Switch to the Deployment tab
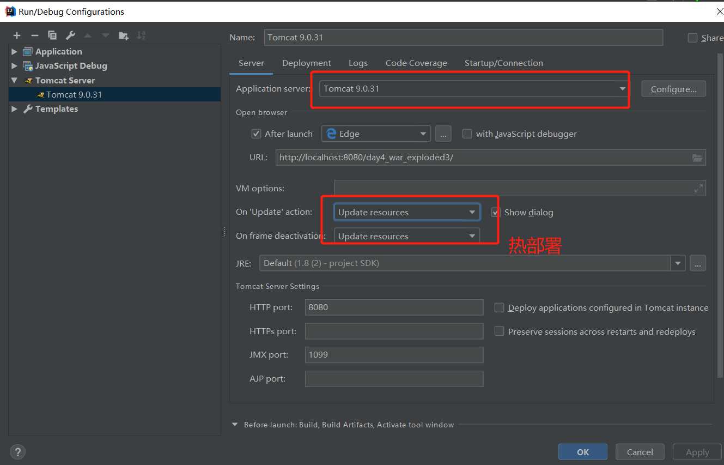The width and height of the screenshot is (724, 465). pos(307,63)
